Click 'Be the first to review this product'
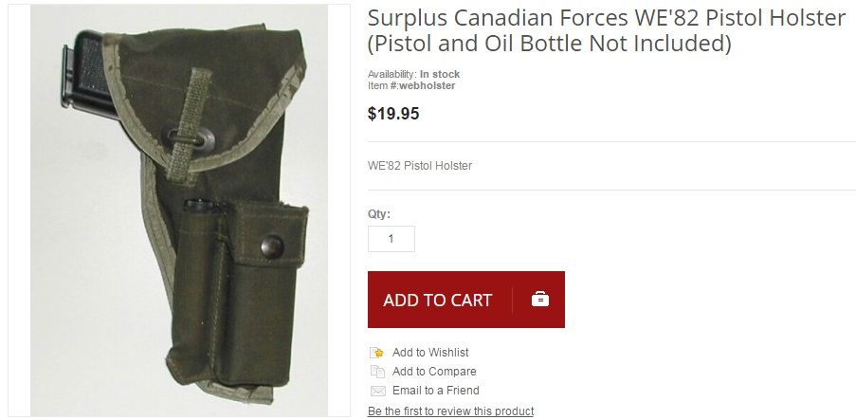 coord(450,411)
